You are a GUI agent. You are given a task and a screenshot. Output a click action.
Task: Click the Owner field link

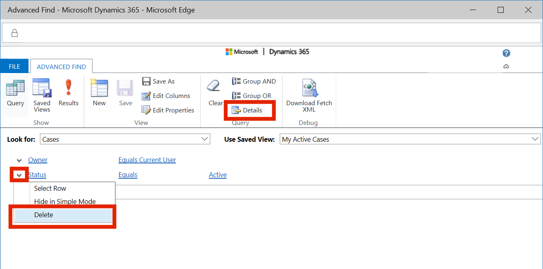[x=38, y=160]
